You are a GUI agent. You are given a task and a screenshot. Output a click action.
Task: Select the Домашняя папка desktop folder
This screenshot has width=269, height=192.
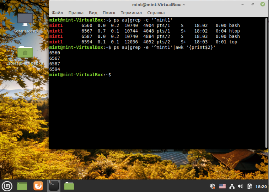click(x=25, y=56)
